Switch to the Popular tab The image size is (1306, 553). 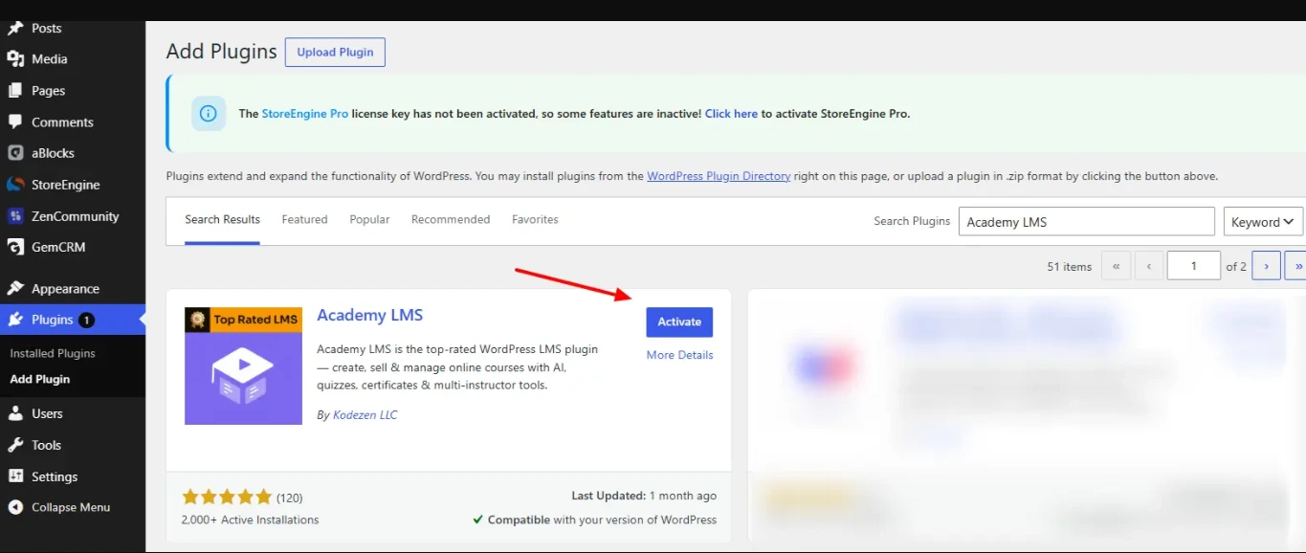(x=369, y=220)
